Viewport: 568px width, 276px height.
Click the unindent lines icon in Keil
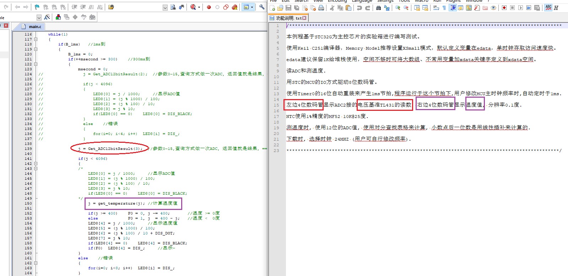click(x=83, y=7)
